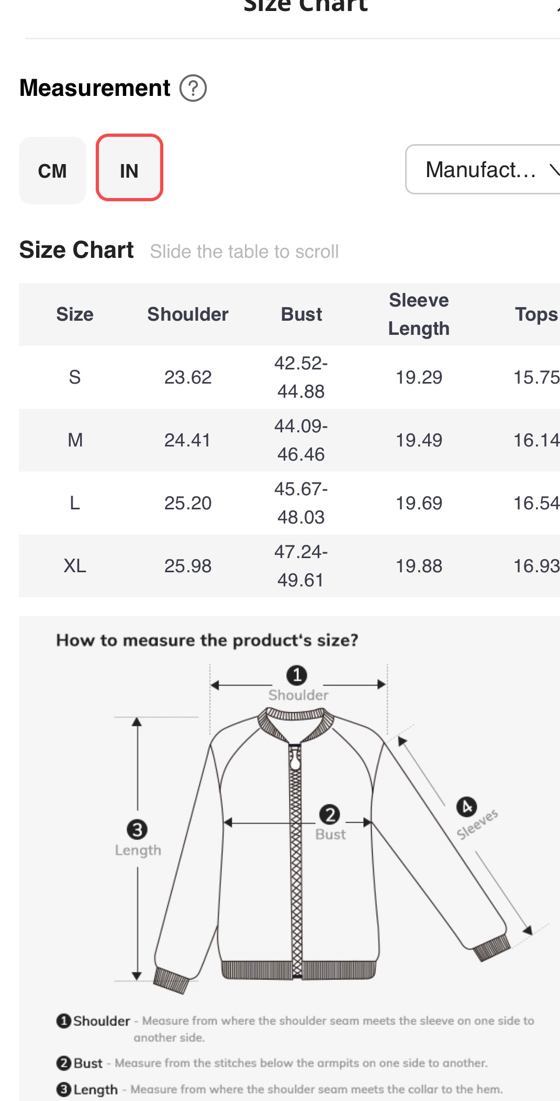The width and height of the screenshot is (560, 1101).
Task: Click the Bust column header
Action: [x=301, y=314]
